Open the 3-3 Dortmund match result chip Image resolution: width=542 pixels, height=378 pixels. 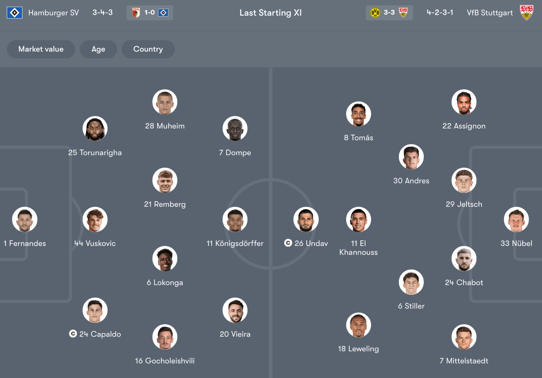(x=389, y=12)
